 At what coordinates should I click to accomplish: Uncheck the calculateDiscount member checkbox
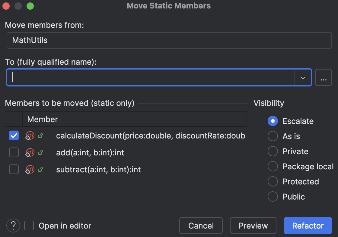pos(14,136)
